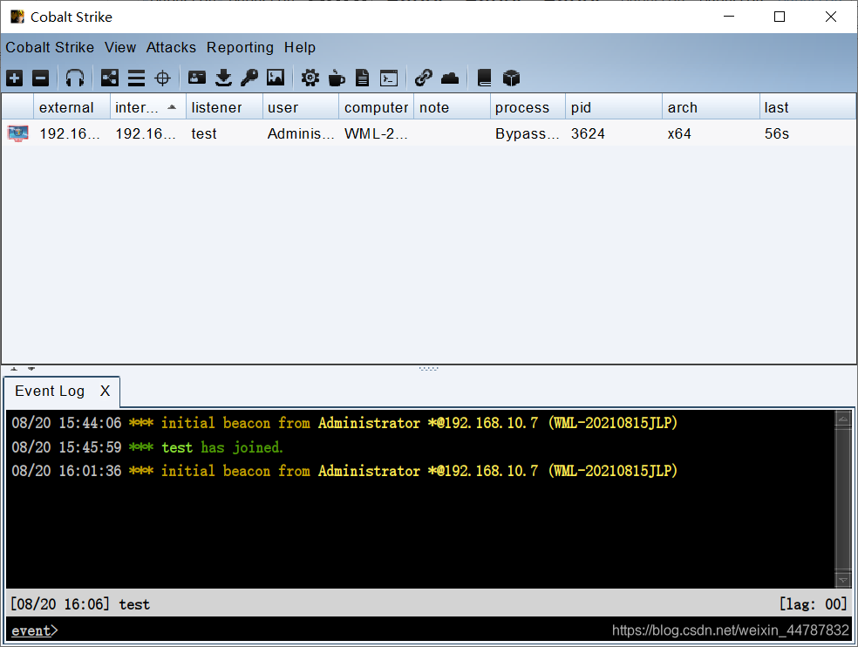
Task: Open Listeners via headphones icon
Action: [75, 78]
